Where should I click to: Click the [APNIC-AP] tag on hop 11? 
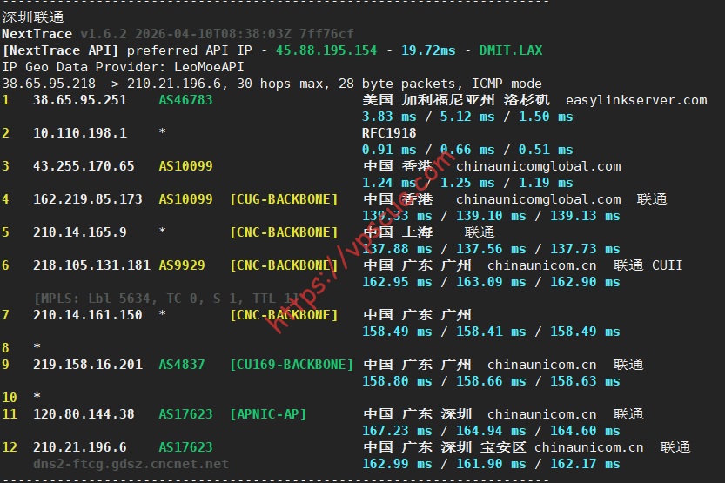(268, 414)
